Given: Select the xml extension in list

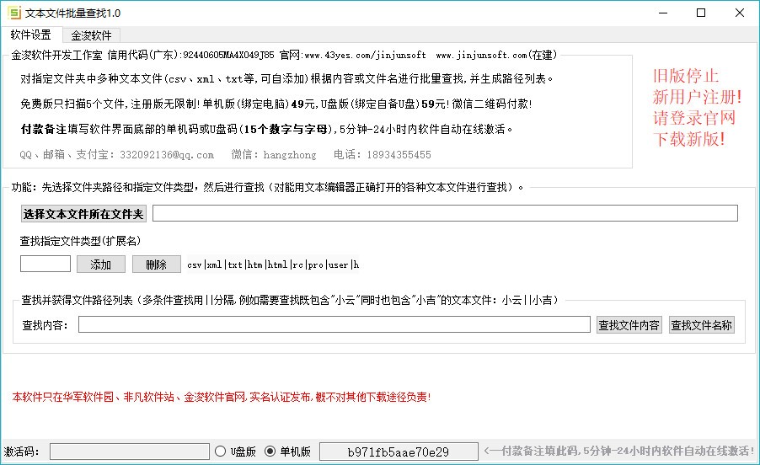Looking at the screenshot, I should [x=215, y=265].
